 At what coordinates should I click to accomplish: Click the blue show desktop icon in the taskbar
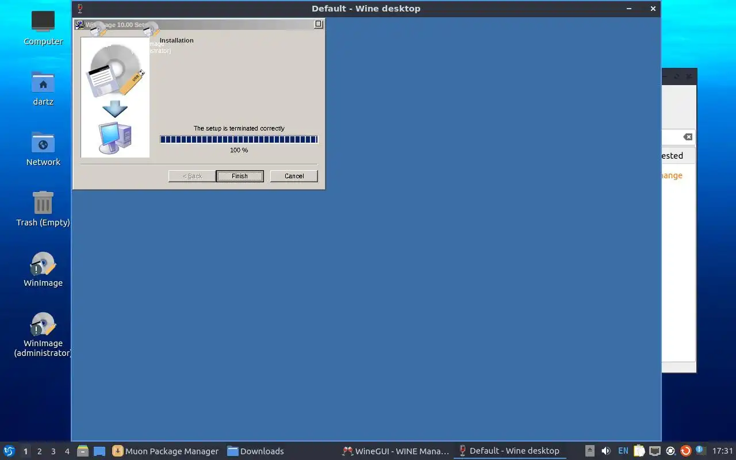click(99, 451)
